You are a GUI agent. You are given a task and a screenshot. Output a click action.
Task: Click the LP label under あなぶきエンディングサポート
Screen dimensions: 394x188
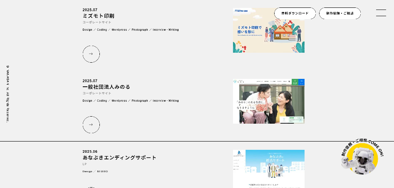coord(84,164)
